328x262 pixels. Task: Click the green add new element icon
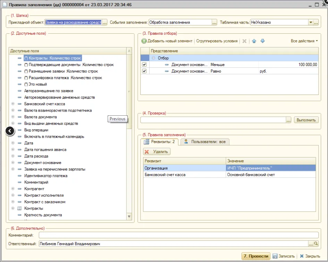coord(144,41)
